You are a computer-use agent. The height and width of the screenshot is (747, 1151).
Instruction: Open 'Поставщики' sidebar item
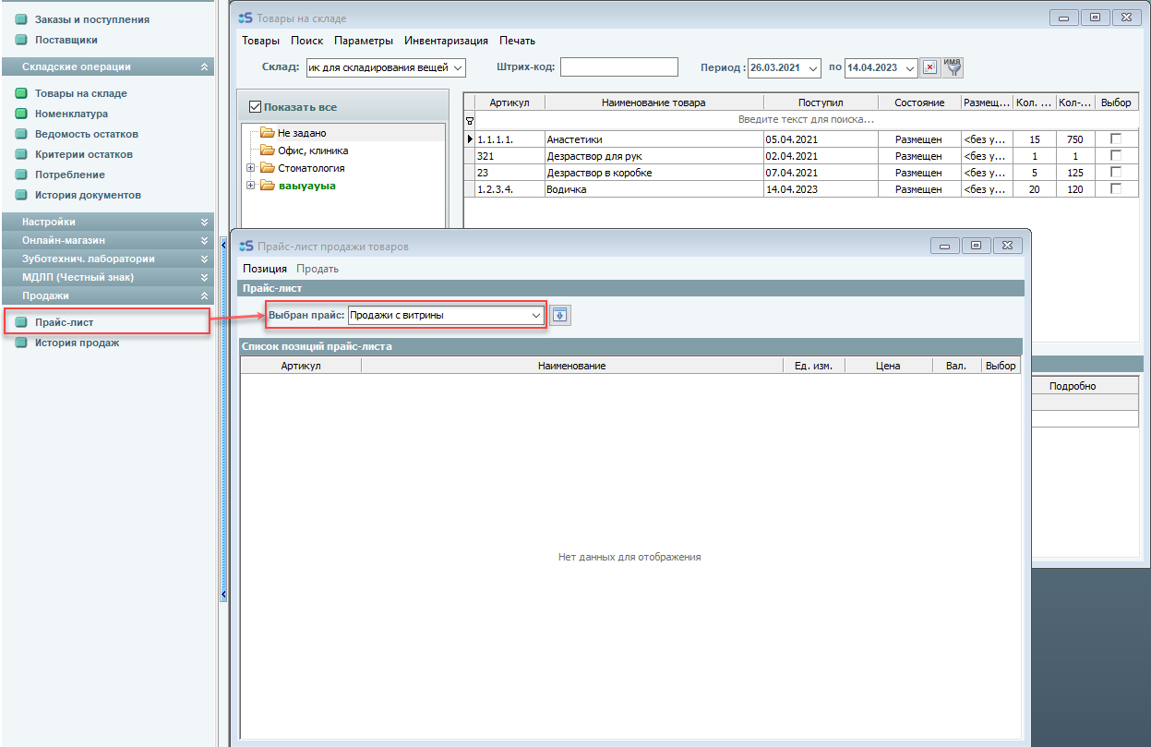(x=66, y=40)
